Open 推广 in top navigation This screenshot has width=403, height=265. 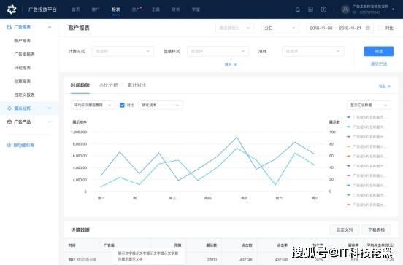click(x=96, y=9)
